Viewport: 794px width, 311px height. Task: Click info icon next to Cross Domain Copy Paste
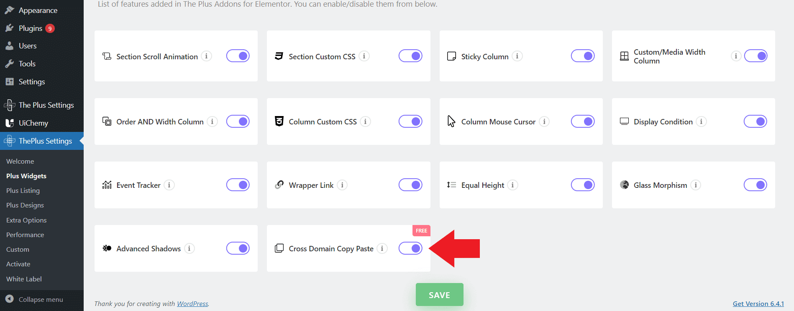point(382,248)
